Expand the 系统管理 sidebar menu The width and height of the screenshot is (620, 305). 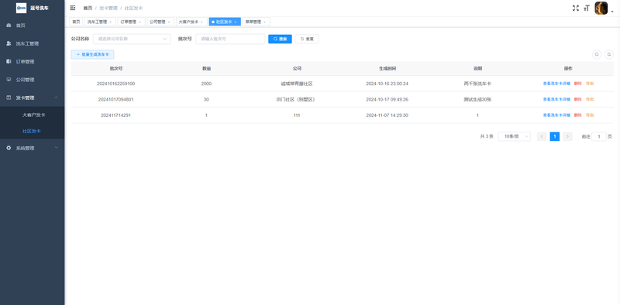(x=32, y=148)
